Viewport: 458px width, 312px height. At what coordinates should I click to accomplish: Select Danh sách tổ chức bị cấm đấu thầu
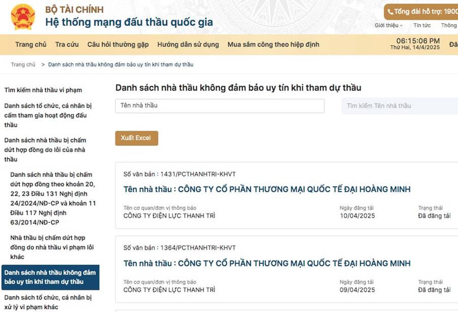pyautogui.click(x=47, y=115)
